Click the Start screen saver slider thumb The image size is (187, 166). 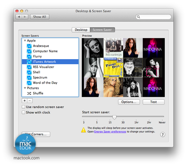coord(114,117)
